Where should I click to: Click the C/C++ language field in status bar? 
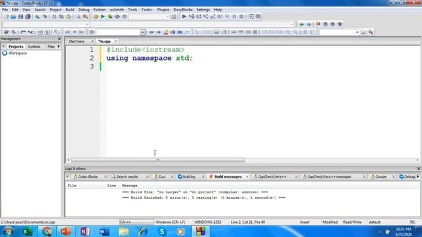point(136,223)
